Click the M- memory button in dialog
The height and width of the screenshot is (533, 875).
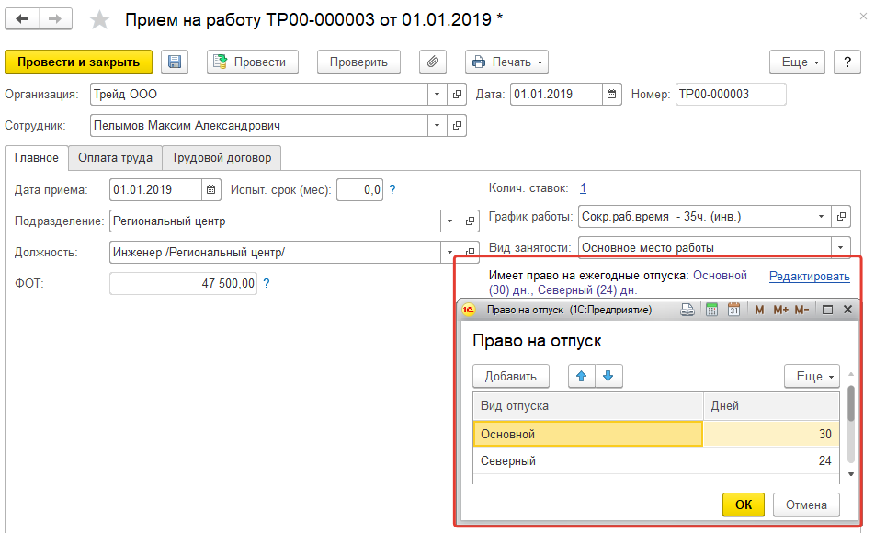pyautogui.click(x=801, y=310)
